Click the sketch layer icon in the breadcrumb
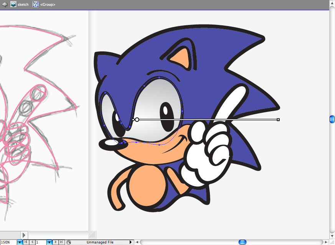 13,4
